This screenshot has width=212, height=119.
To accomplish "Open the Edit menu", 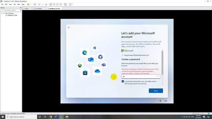I will pyautogui.click(x=6, y=4).
